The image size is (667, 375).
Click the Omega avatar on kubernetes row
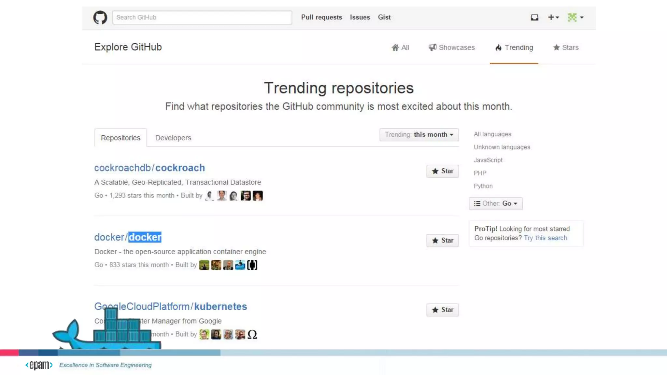click(x=252, y=334)
